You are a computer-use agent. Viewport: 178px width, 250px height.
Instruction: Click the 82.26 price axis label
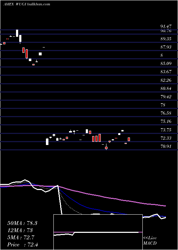tap(166, 80)
